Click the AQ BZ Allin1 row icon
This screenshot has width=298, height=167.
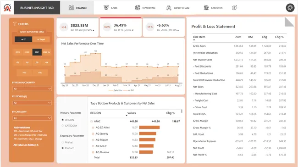[x=93, y=128]
